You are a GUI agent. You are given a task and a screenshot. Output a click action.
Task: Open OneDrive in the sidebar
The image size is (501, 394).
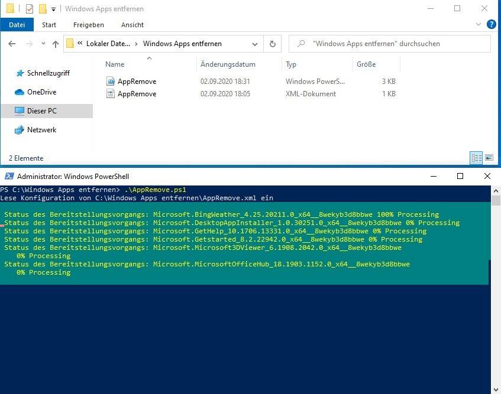coord(41,92)
